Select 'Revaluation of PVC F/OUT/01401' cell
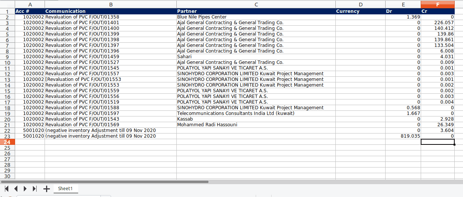Image resolution: width=463 pixels, height=197 pixels. click(x=111, y=23)
